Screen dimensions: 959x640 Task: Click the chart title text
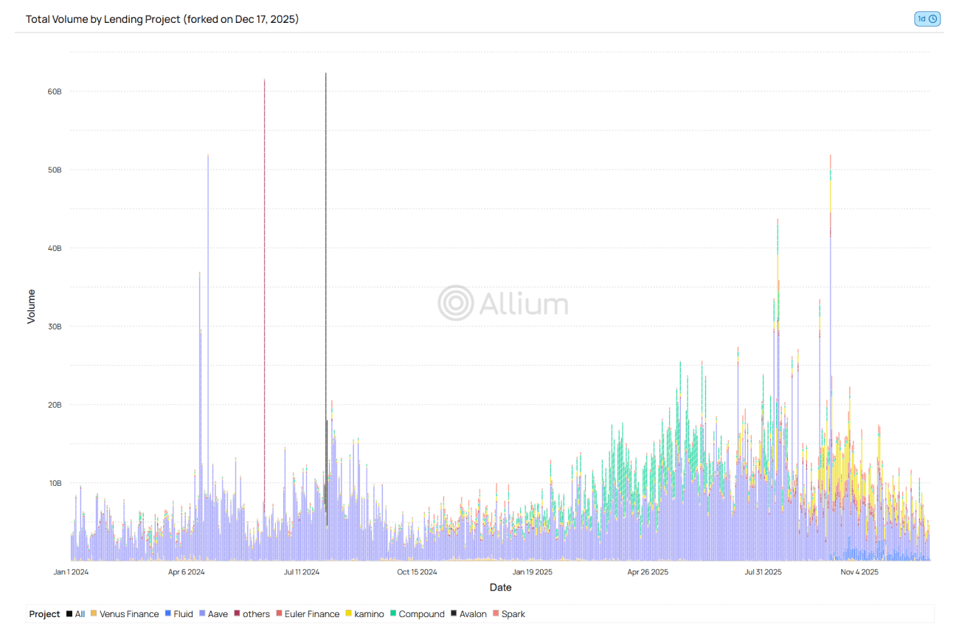point(162,19)
